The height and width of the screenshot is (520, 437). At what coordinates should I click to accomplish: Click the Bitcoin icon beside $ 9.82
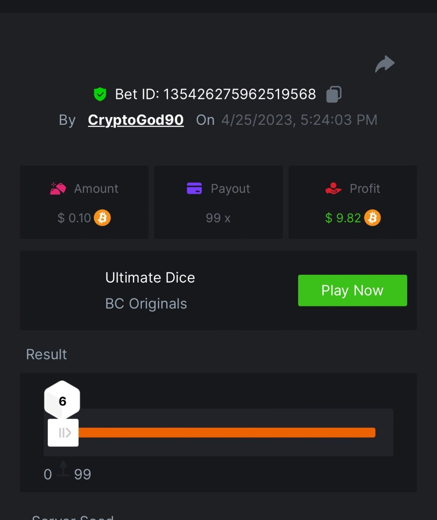point(372,218)
